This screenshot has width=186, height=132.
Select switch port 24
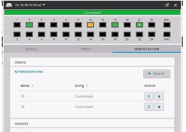[152, 34]
